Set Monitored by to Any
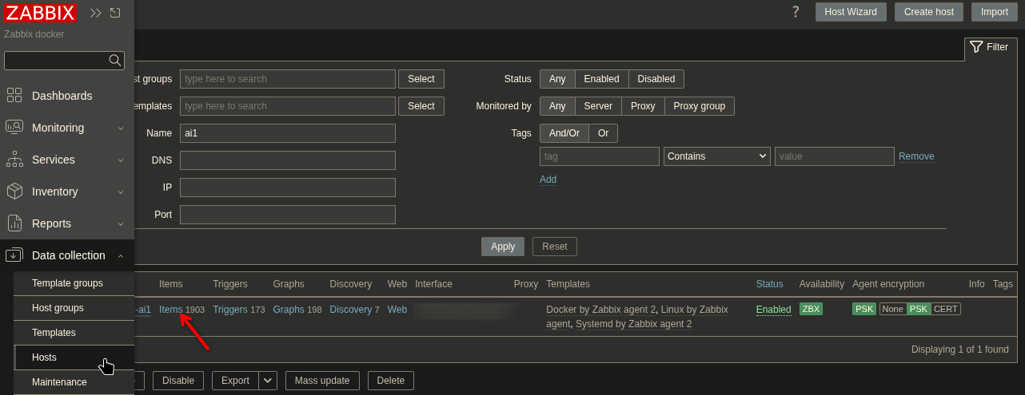 557,106
